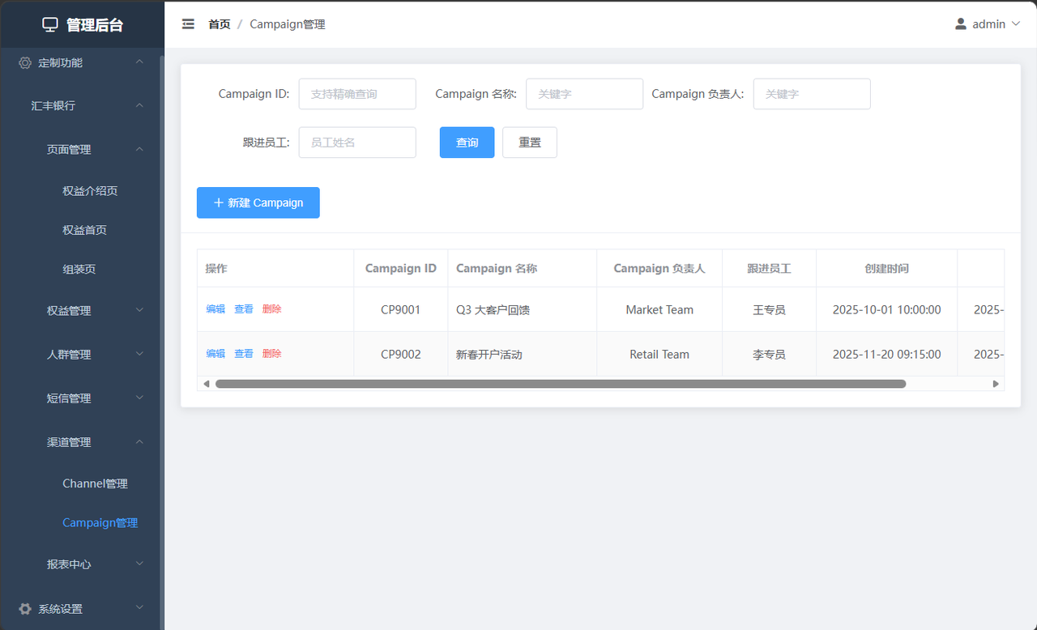Expand the 系统设置 menu chevron

pyautogui.click(x=139, y=608)
